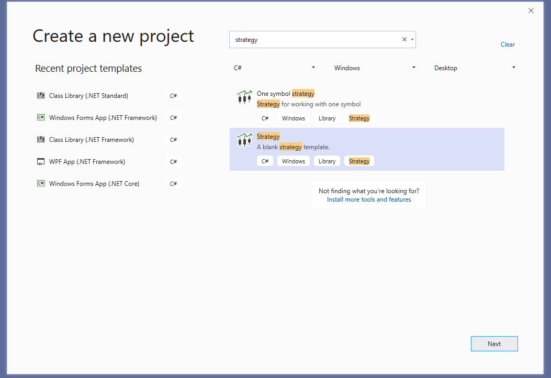
Task: Click the blank Strategy template chart icon
Action: click(x=243, y=140)
